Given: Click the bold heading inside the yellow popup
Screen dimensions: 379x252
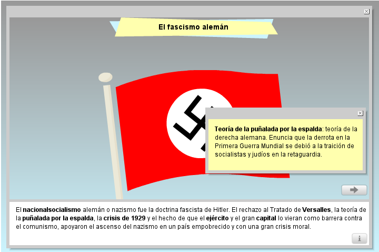Looking at the screenshot, I should click(267, 129).
